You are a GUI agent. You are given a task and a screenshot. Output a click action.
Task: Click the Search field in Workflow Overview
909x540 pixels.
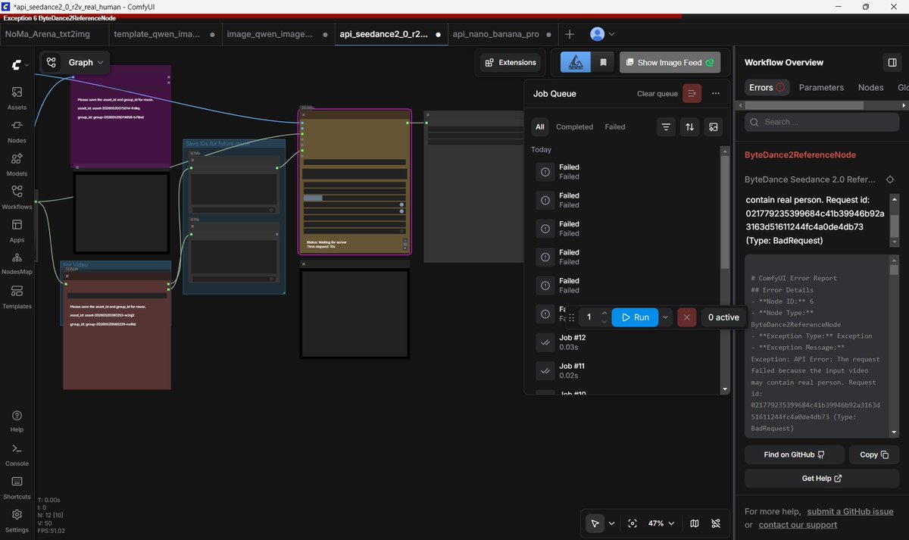coord(822,122)
